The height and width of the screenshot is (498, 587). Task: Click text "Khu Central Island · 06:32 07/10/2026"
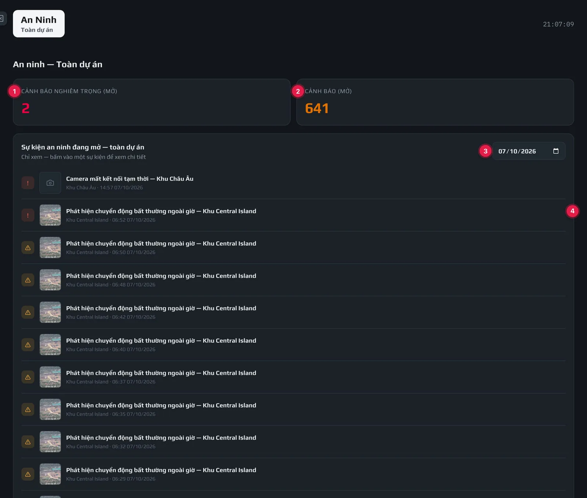[x=111, y=446]
